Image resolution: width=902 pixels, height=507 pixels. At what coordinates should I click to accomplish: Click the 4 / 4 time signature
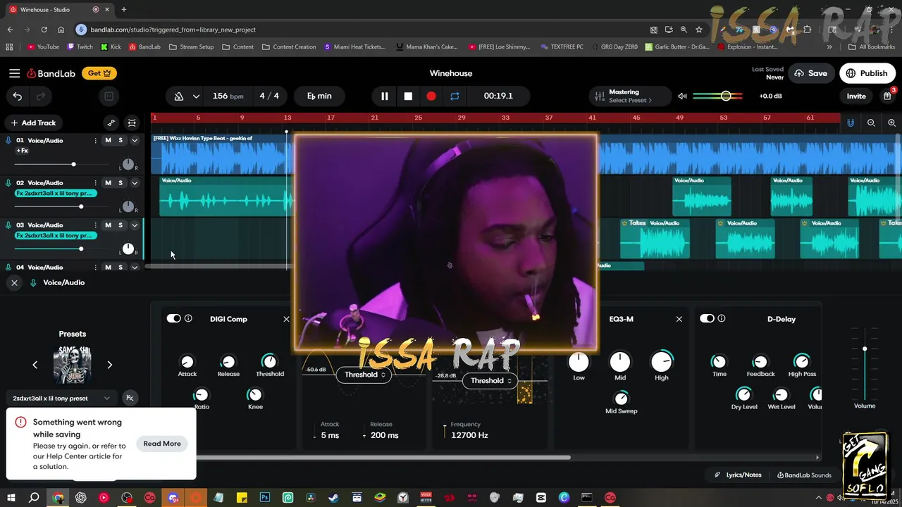(269, 96)
